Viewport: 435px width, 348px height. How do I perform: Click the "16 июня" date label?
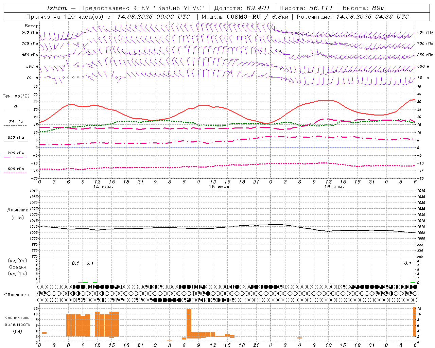(334, 187)
